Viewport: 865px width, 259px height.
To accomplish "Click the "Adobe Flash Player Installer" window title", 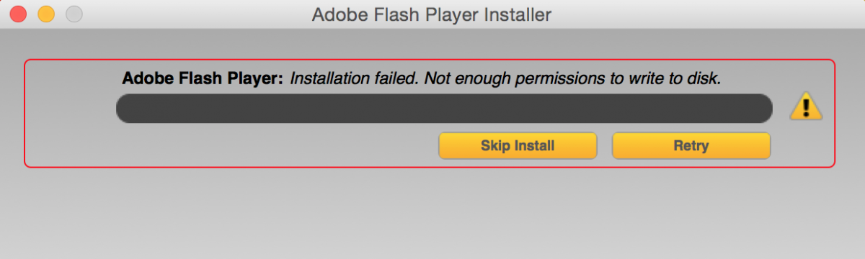I will point(432,14).
